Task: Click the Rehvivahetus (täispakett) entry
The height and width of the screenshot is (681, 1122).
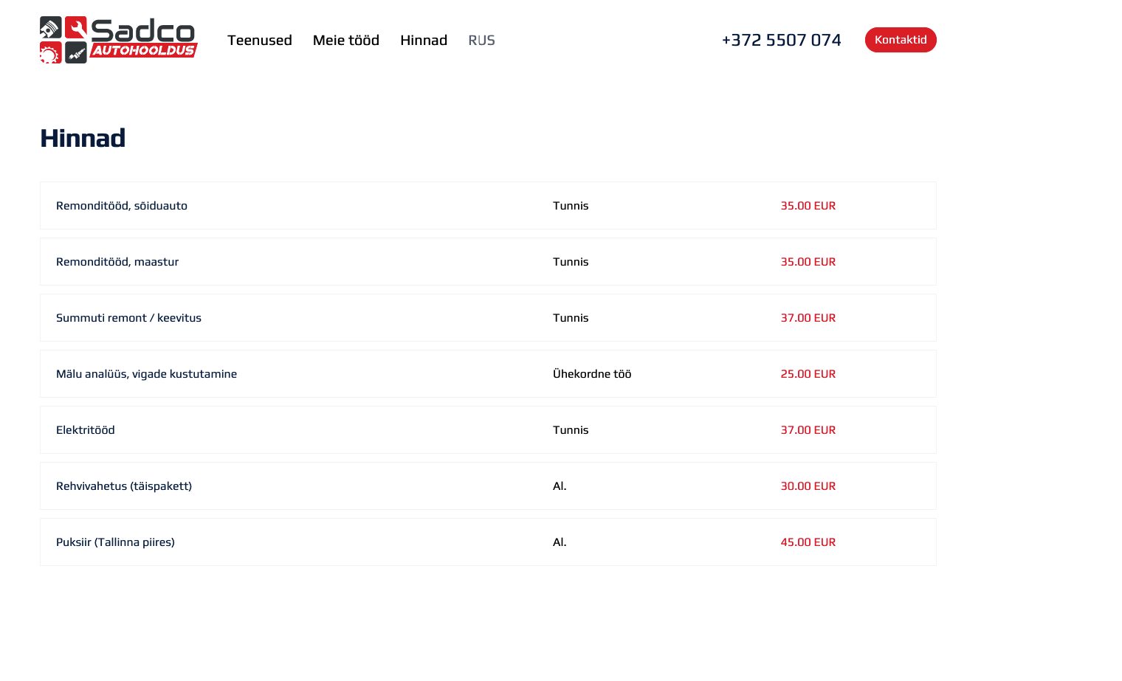Action: (x=124, y=486)
